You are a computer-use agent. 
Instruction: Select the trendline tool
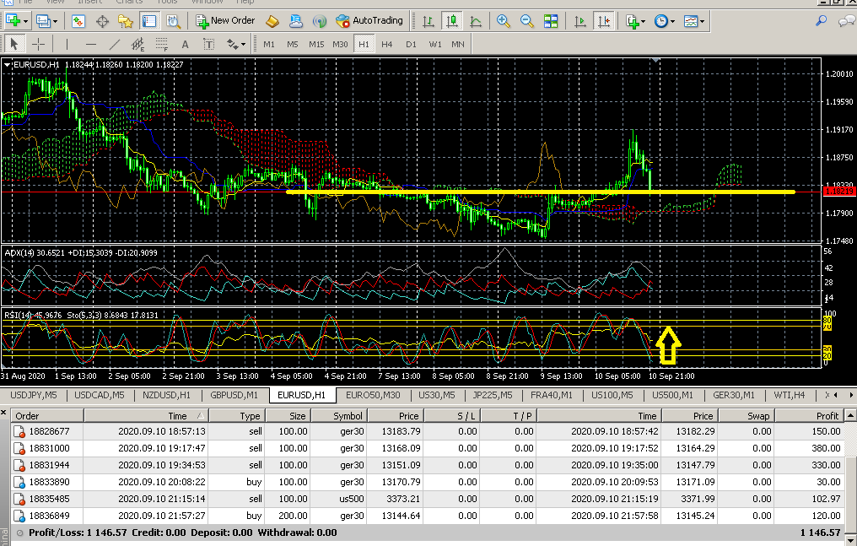point(114,44)
